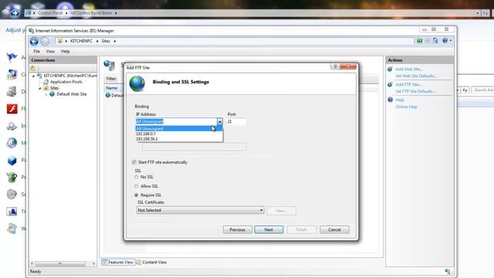Viewport: 494px width, 278px height.
Task: Click the Connections toolbar connect icon
Action: click(32, 68)
